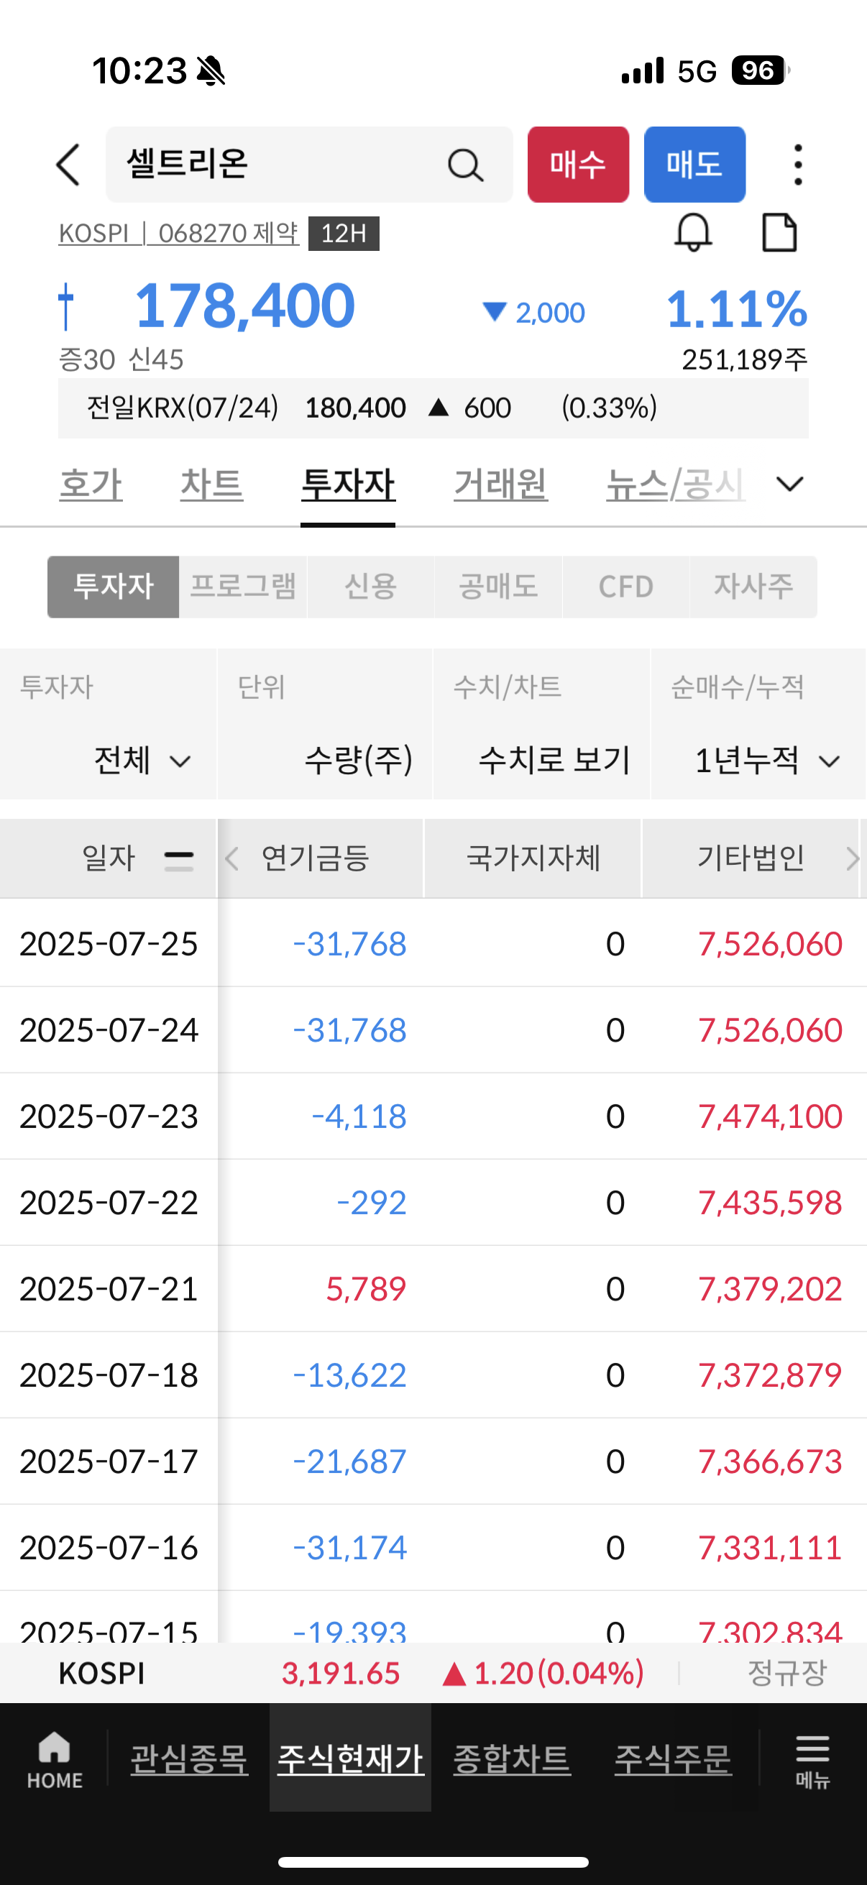Image resolution: width=867 pixels, height=1885 pixels.
Task: Tap the 7,474,100 기타법인 value
Action: [x=770, y=1116]
